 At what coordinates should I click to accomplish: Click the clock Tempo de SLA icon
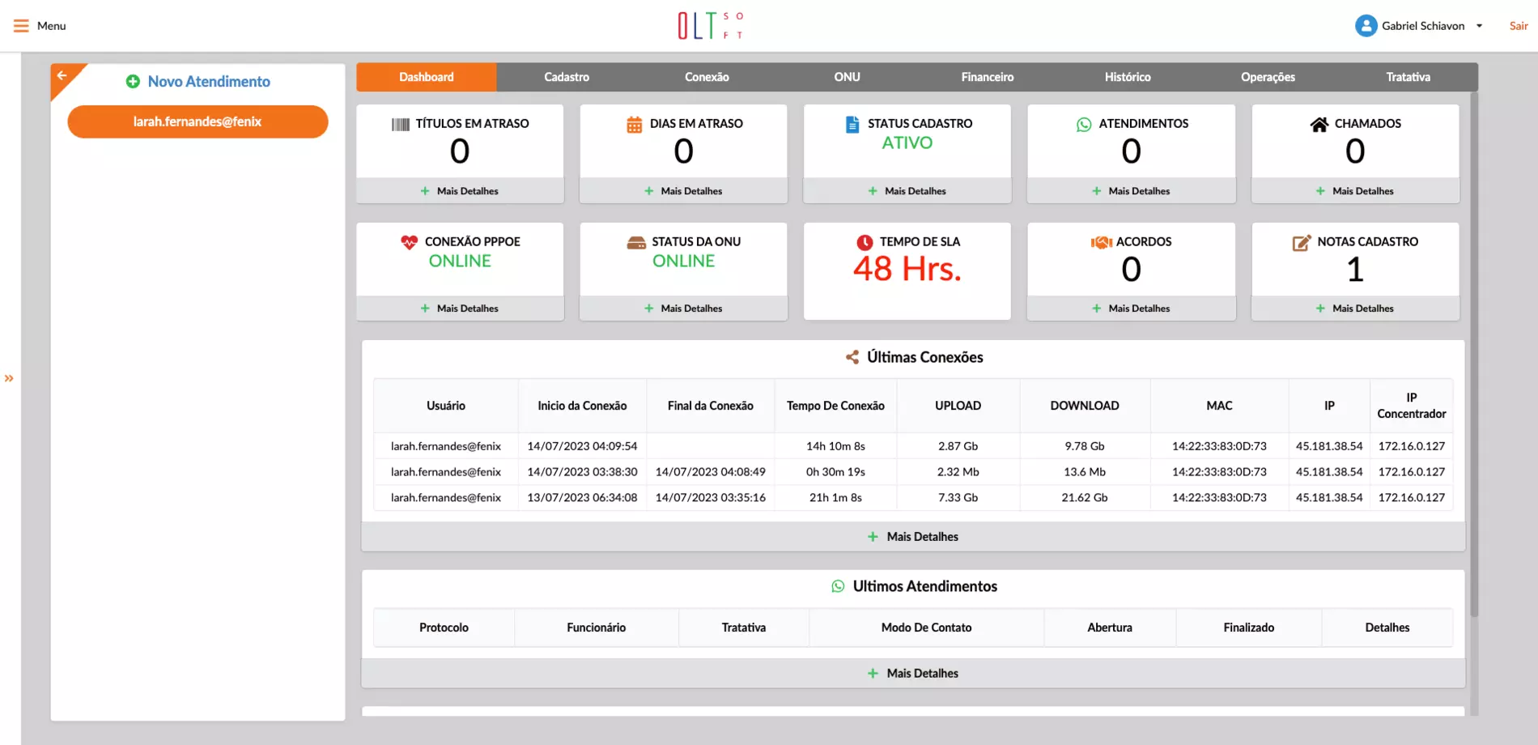[x=865, y=242]
